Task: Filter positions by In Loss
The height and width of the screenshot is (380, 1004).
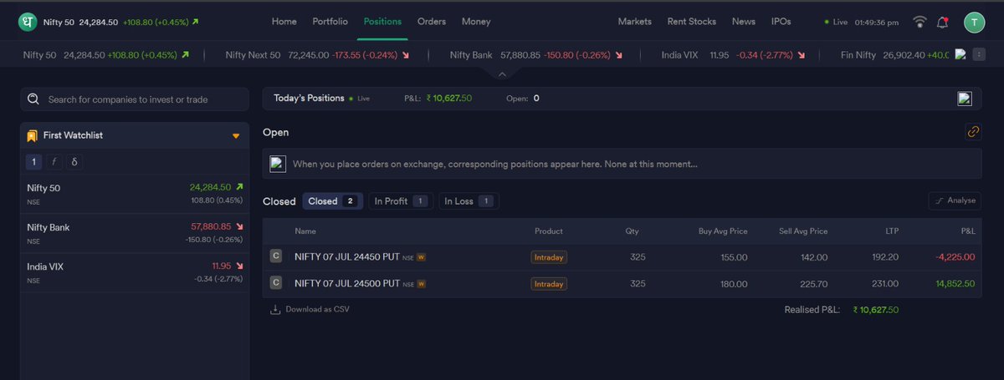Action: click(469, 201)
